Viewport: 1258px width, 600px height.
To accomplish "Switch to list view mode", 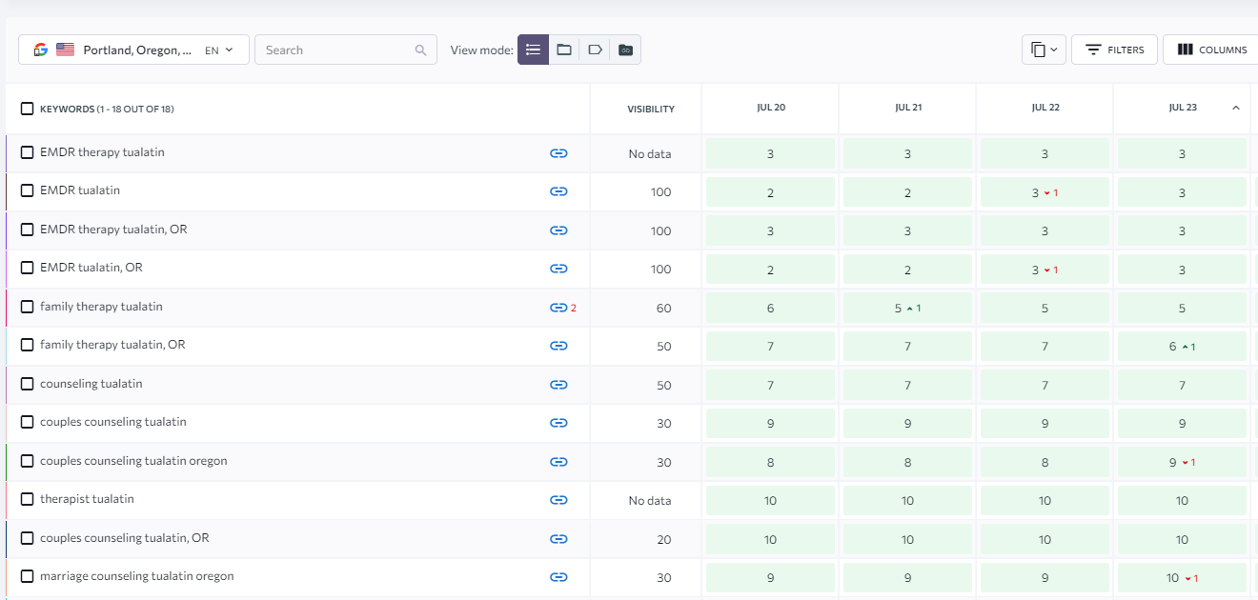I will (533, 50).
